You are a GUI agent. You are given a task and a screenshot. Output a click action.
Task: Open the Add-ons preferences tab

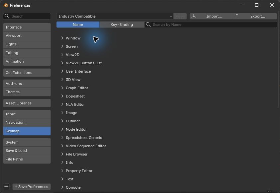pos(27,84)
